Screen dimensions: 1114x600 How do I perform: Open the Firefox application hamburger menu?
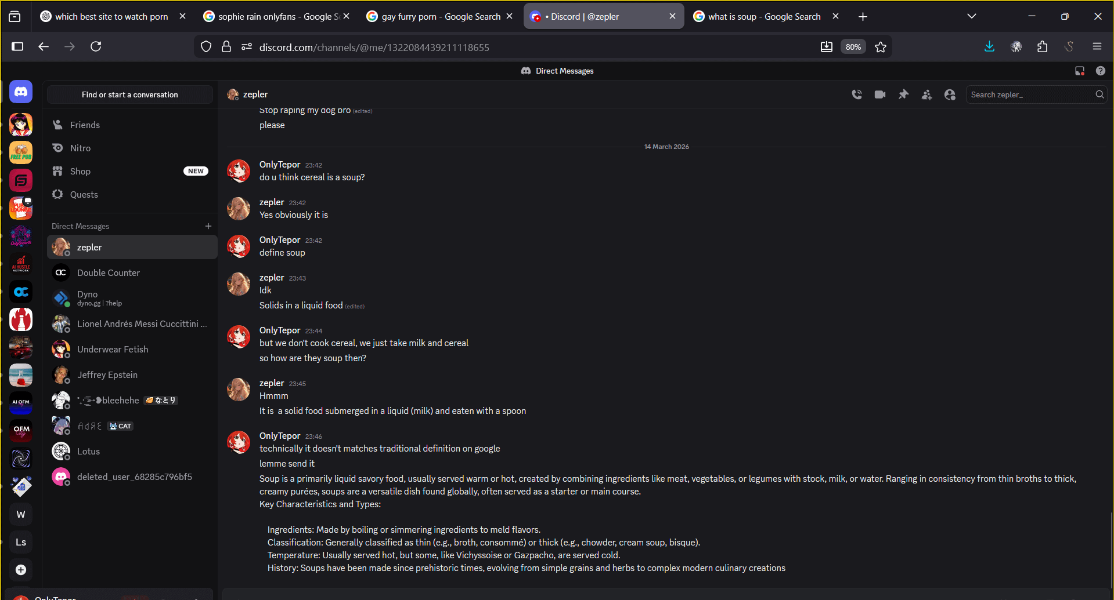tap(1097, 46)
